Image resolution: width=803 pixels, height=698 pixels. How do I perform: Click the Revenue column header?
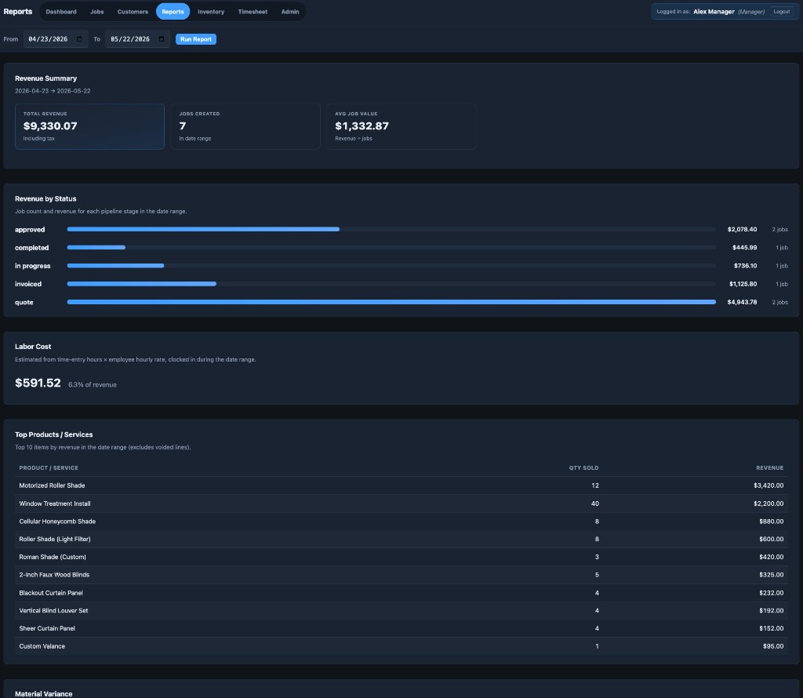click(x=769, y=468)
